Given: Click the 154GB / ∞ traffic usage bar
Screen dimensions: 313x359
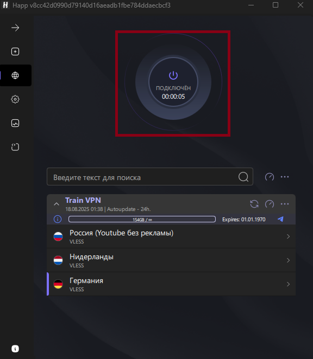Looking at the screenshot, I should coord(142,219).
